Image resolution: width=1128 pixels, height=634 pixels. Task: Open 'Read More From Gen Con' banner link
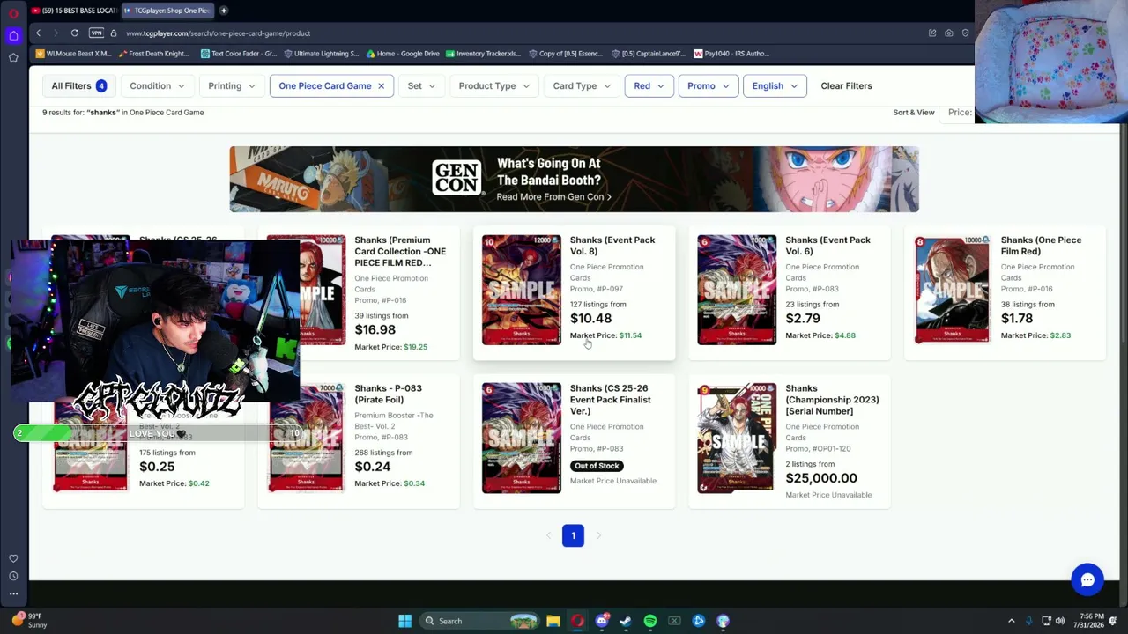tap(553, 197)
